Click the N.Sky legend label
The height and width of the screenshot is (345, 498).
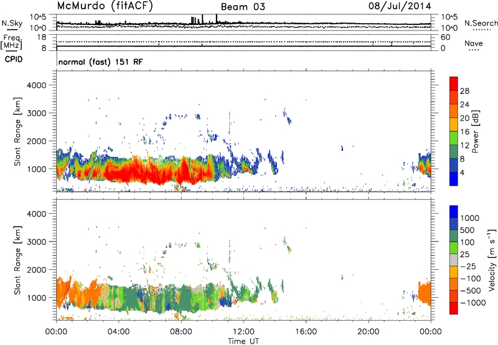point(12,23)
